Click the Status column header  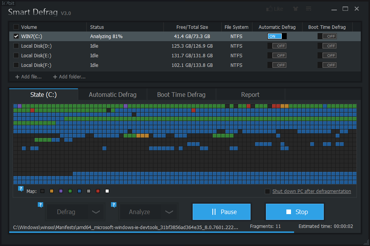coord(97,27)
